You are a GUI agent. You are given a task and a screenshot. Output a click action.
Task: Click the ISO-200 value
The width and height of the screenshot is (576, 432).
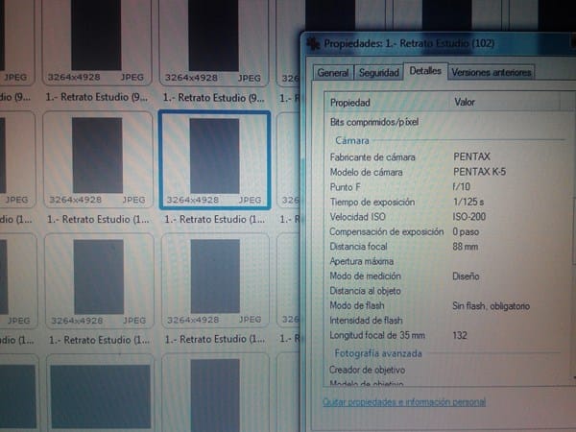(x=469, y=216)
